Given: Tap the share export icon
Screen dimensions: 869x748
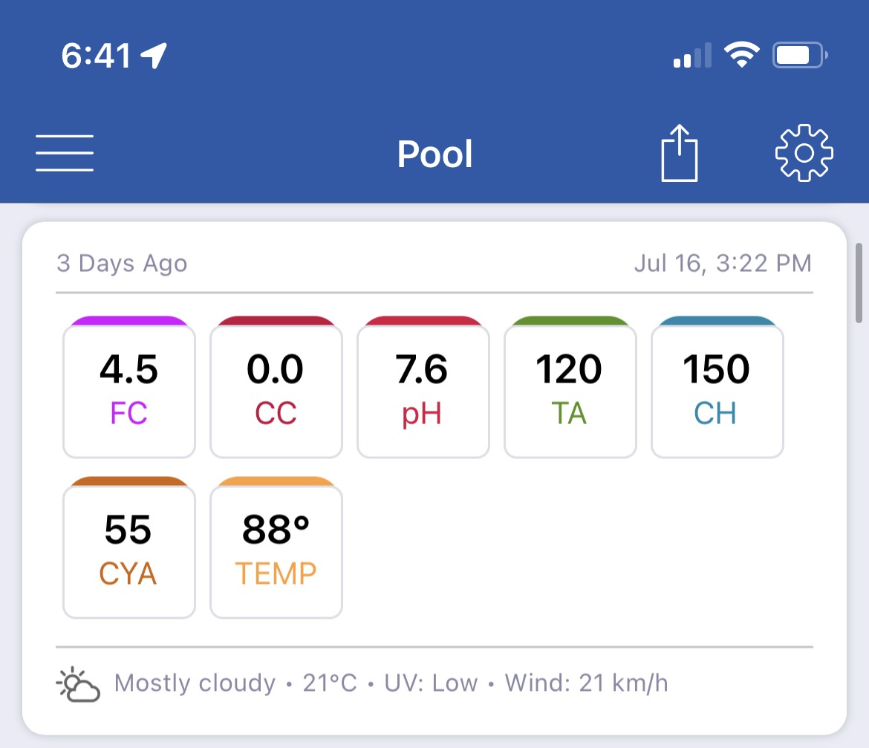Looking at the screenshot, I should 680,153.
